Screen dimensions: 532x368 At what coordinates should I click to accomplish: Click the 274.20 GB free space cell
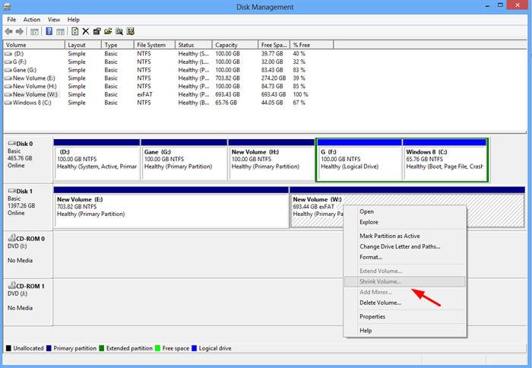point(274,78)
